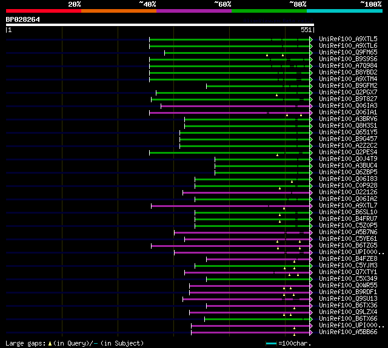
Task: Click the purple alignment bar of UniRef100_B6TZG5
Action: 230,246
